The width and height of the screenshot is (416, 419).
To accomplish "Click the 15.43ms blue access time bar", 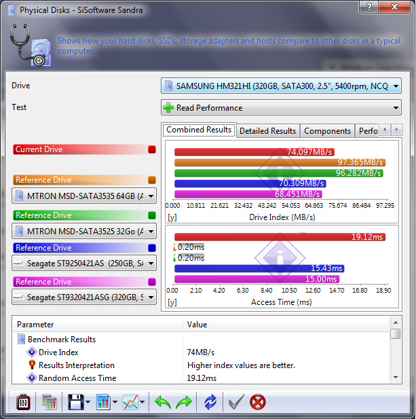I will (x=259, y=268).
